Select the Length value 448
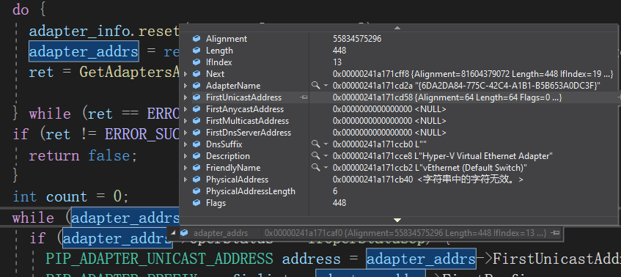The height and width of the screenshot is (277, 621). 339,51
